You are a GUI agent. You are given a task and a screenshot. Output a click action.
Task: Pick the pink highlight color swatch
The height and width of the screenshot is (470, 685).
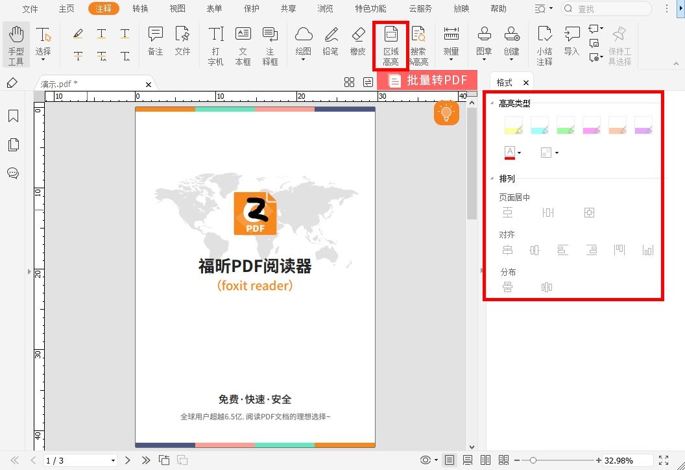coord(591,125)
